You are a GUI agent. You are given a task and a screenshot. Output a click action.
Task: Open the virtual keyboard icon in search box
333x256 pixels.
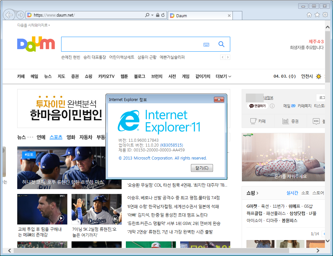point(206,44)
